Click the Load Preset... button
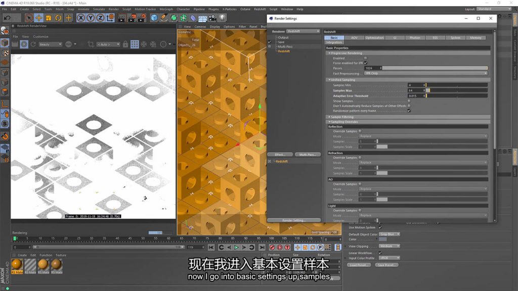 point(359,265)
